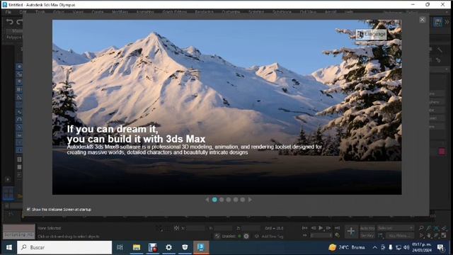Open Windows Security shield from the taskbar
Image resolution: width=453 pixels, height=255 pixels.
pos(185,247)
